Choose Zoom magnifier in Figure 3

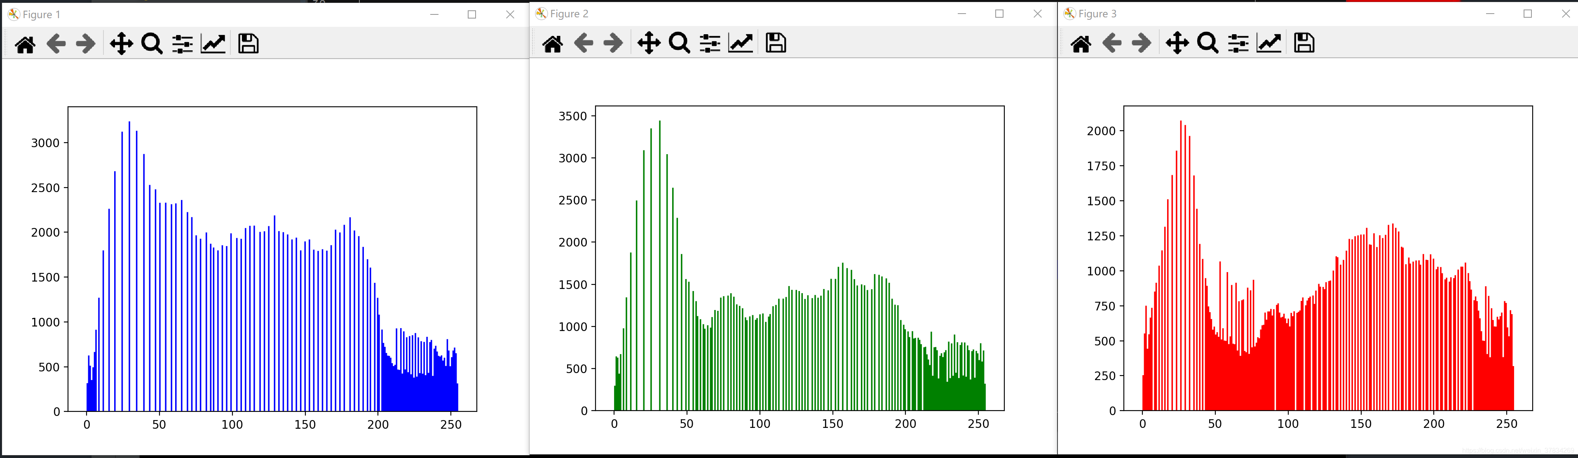click(x=1208, y=44)
